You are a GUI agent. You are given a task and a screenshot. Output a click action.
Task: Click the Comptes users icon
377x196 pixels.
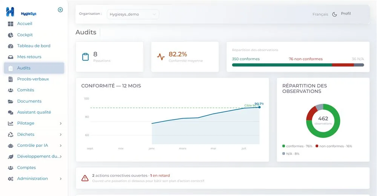point(11,168)
